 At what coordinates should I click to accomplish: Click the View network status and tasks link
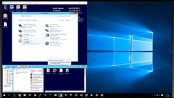[30, 32]
